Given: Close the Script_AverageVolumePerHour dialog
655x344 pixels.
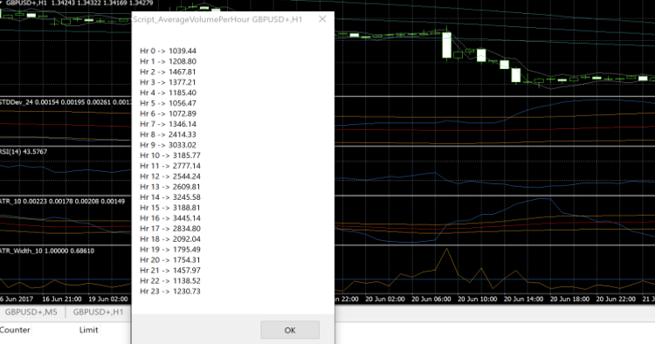Looking at the screenshot, I should [322, 19].
